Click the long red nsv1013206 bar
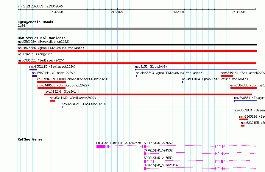 (148, 94)
